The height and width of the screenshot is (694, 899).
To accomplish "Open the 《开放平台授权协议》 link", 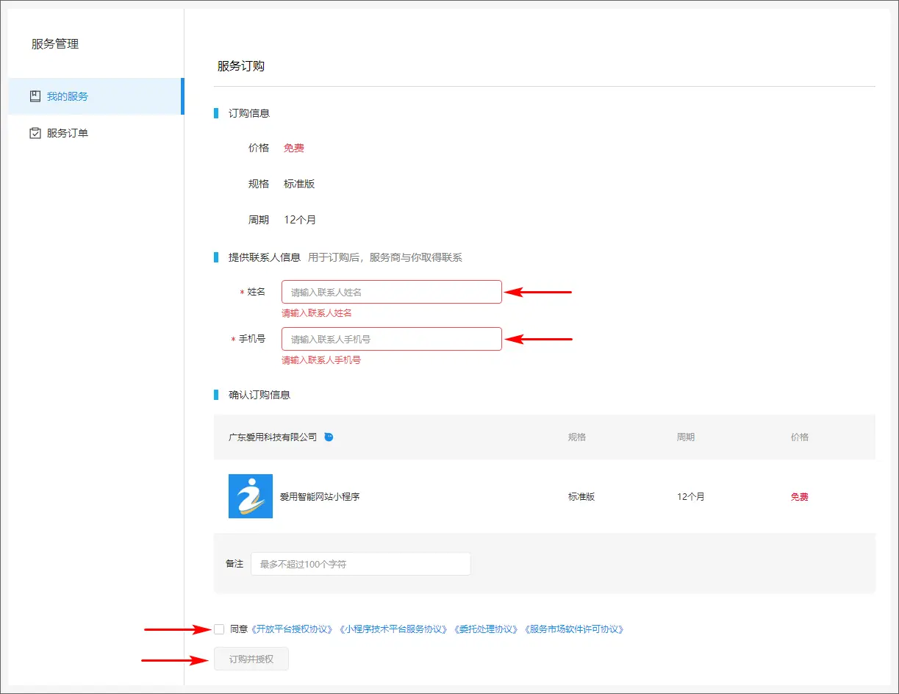I will [x=293, y=629].
